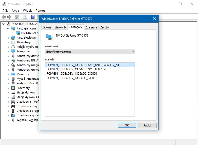Click the Wejścia i wyjścia audio icon

coord(13,120)
